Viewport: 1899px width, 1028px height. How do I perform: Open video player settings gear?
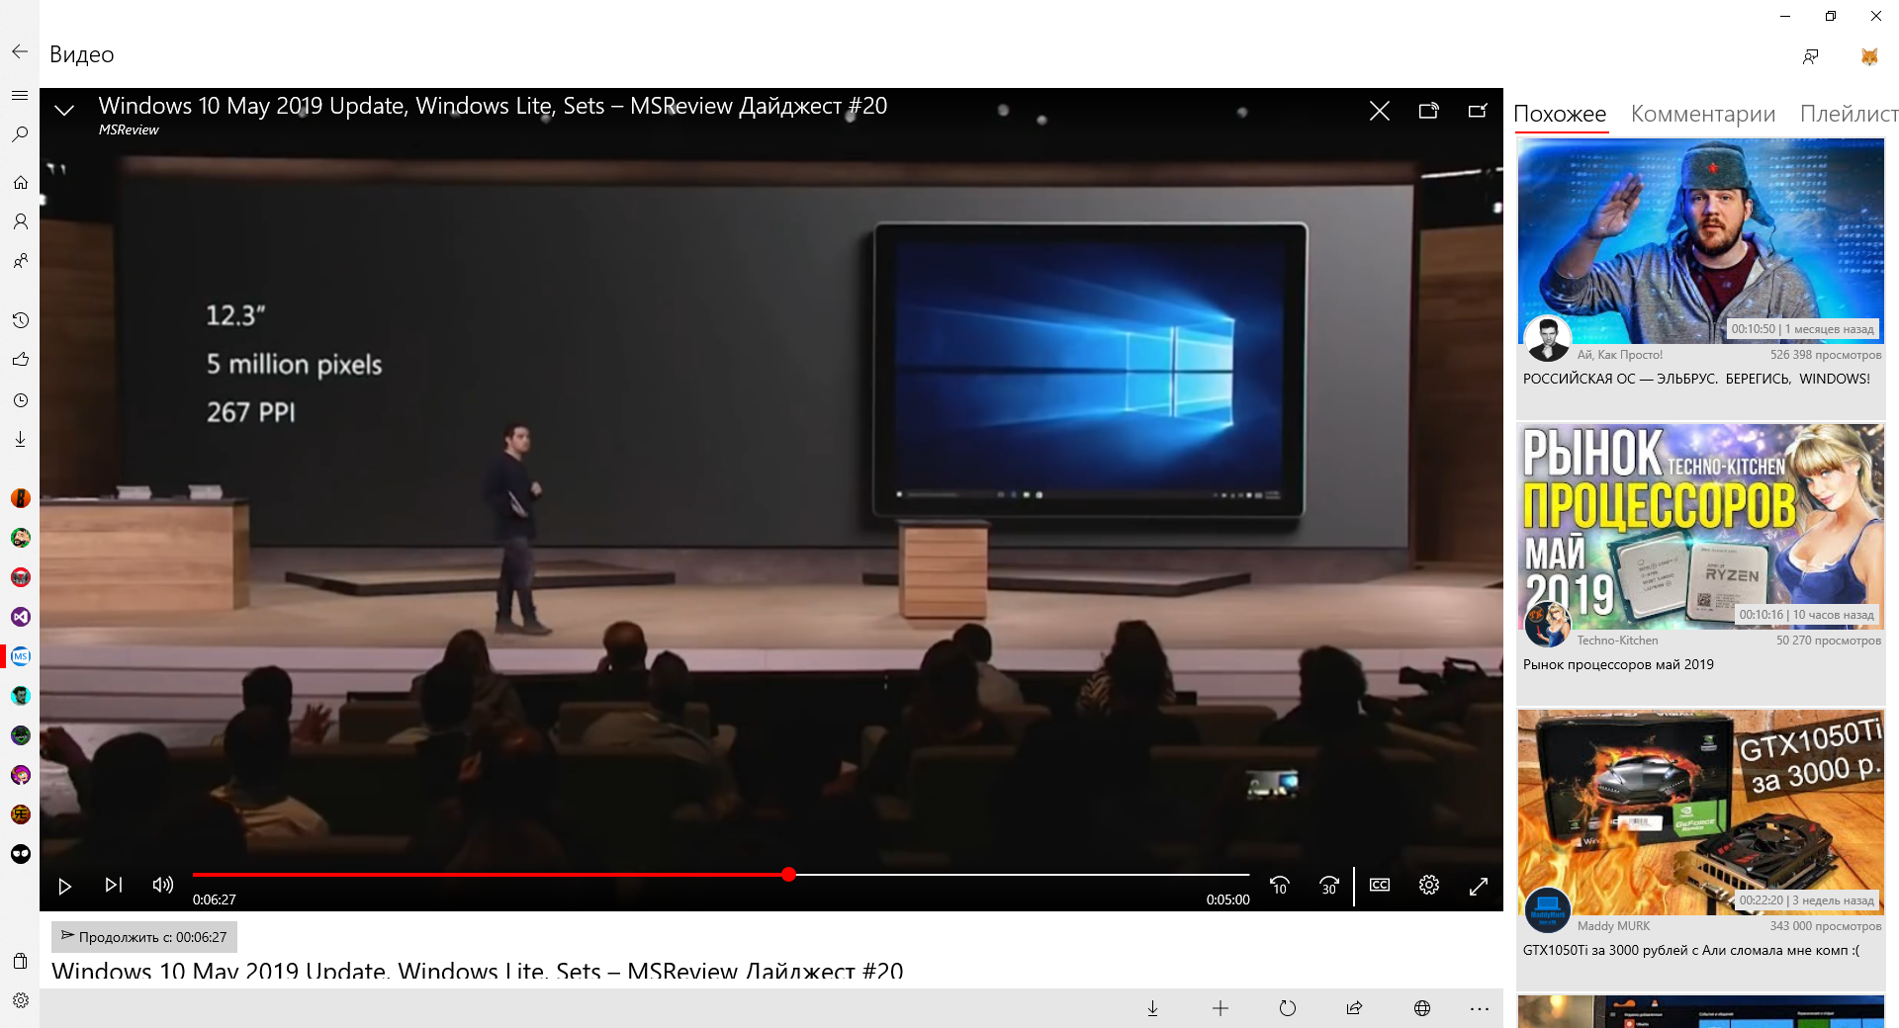pyautogui.click(x=1429, y=886)
